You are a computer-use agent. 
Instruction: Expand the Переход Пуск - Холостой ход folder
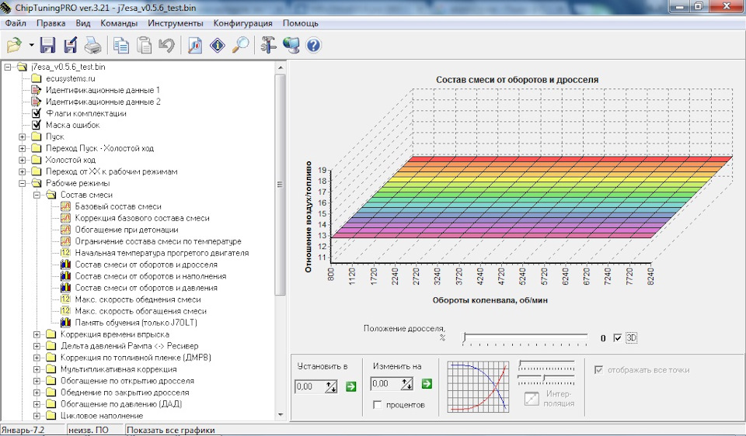pos(23,148)
